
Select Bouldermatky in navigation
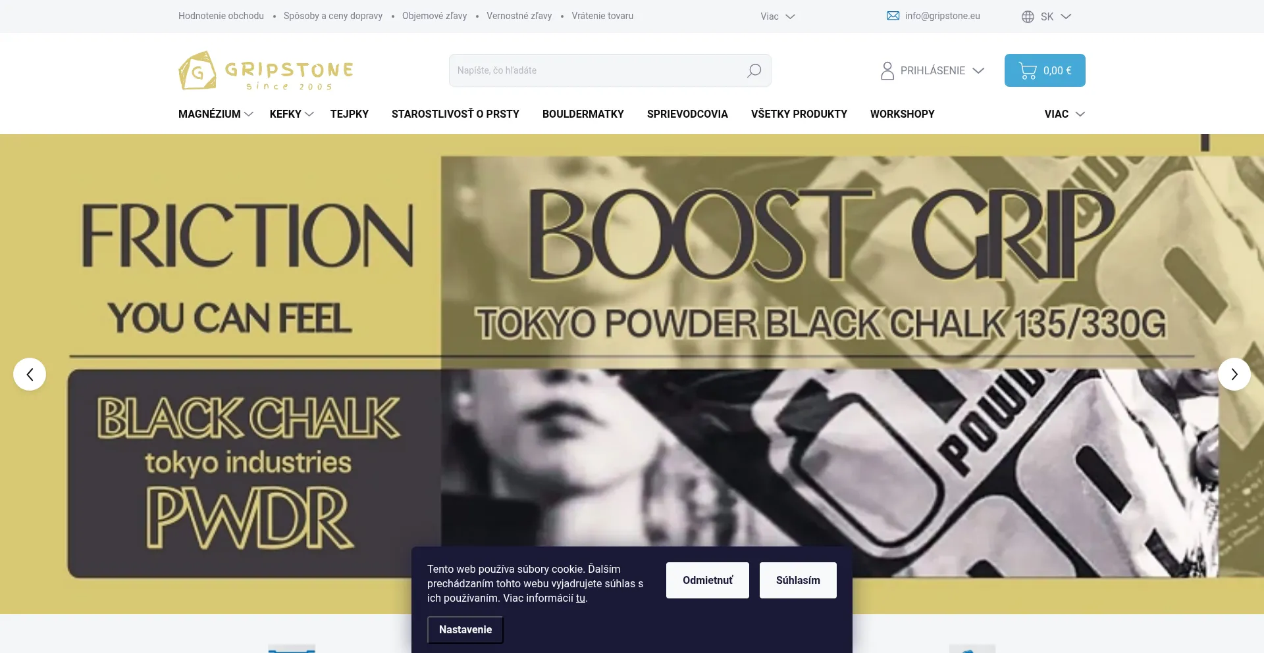(x=583, y=114)
